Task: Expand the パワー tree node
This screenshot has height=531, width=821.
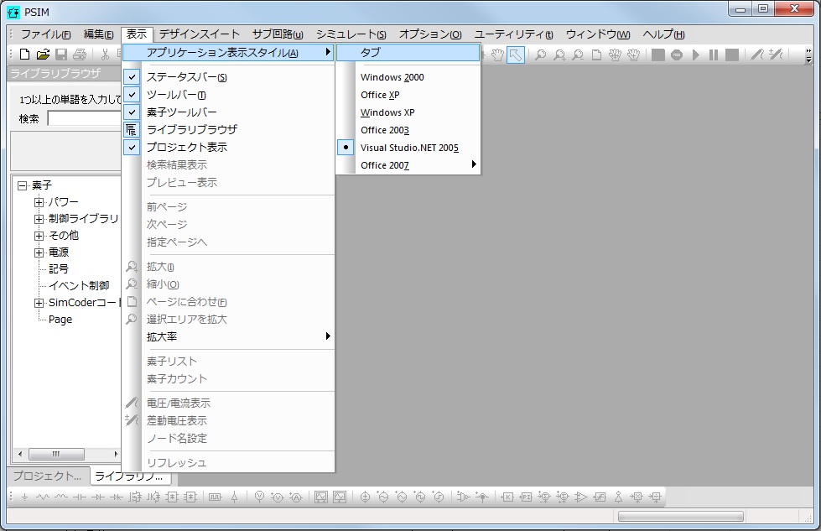Action: (39, 202)
